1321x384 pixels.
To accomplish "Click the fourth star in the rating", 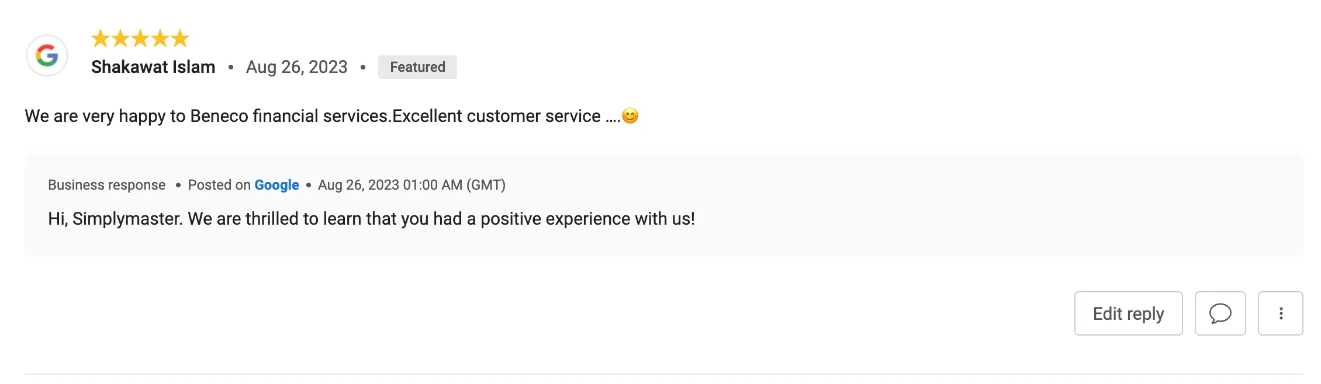I will [x=160, y=39].
